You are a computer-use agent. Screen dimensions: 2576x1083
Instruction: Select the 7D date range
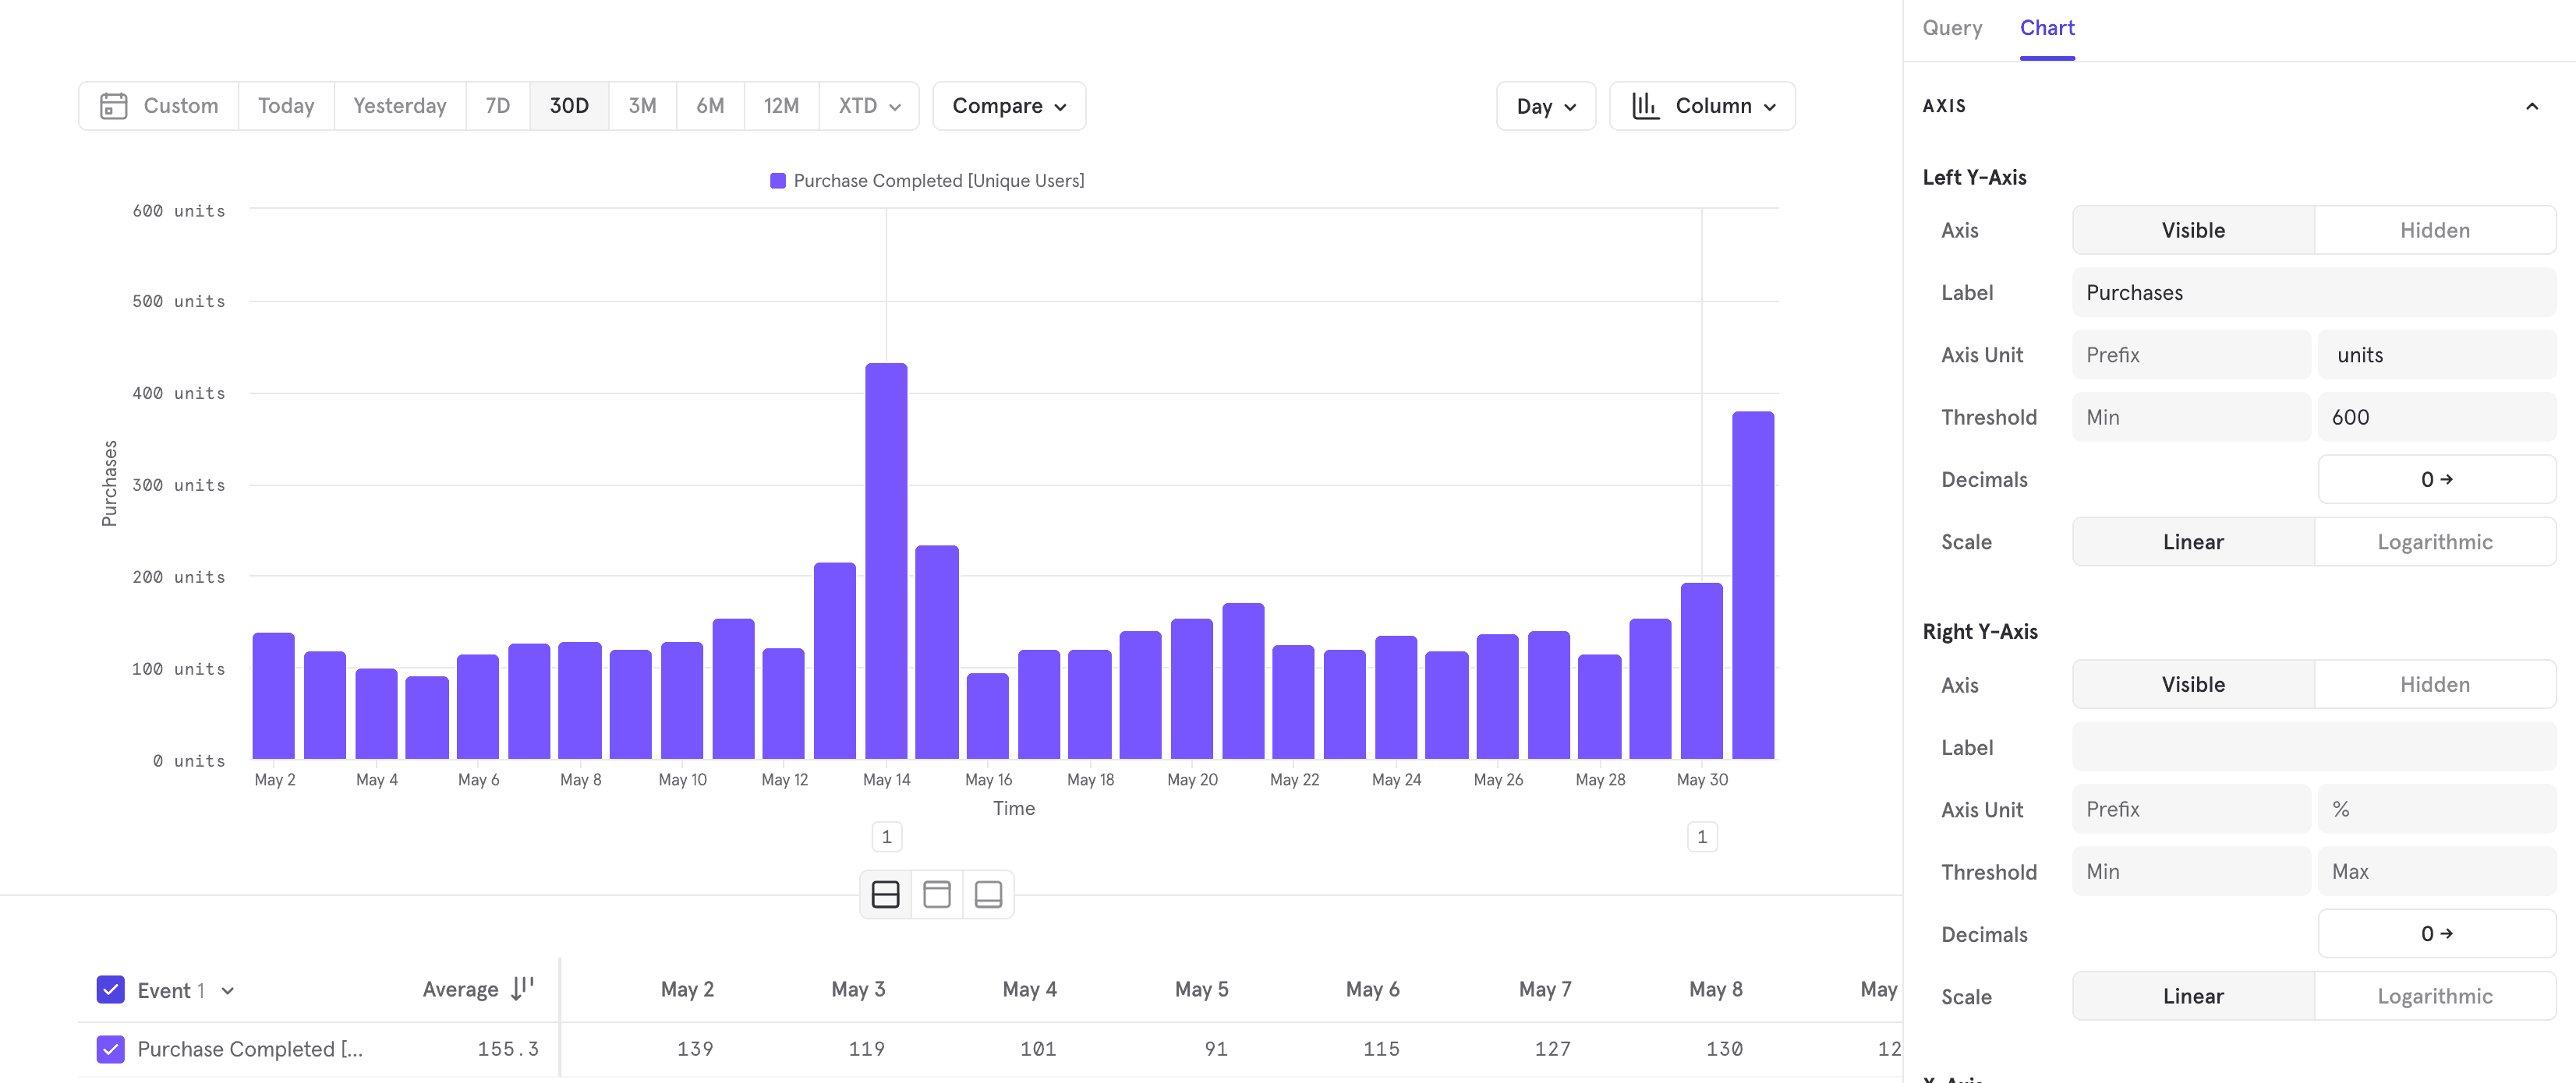[497, 106]
